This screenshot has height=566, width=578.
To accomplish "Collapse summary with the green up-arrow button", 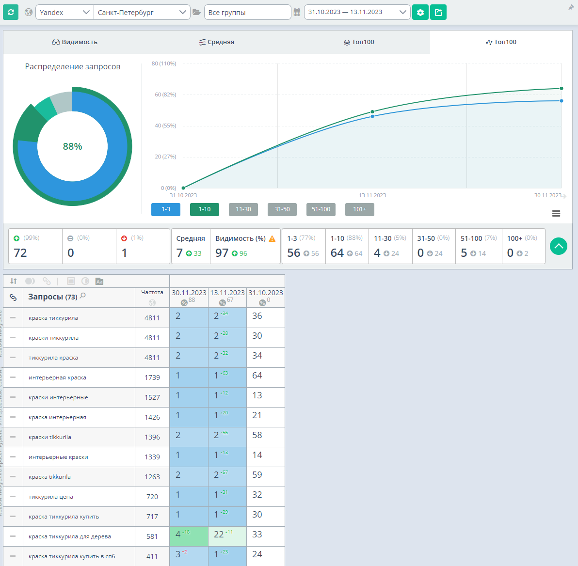I will pyautogui.click(x=559, y=246).
